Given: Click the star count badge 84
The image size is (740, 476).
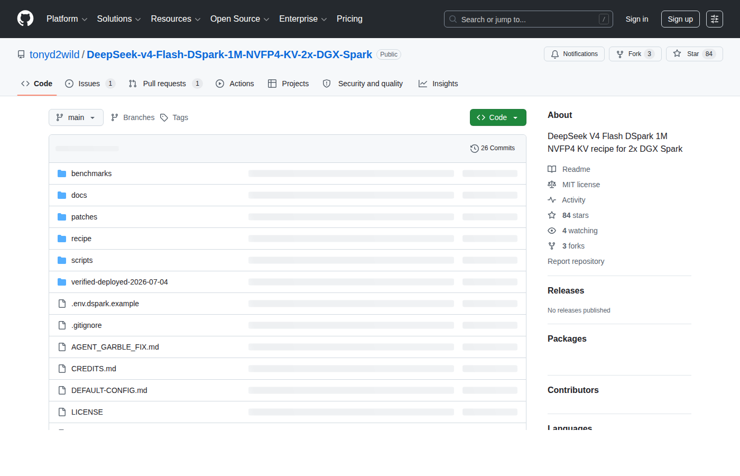Looking at the screenshot, I should [709, 54].
